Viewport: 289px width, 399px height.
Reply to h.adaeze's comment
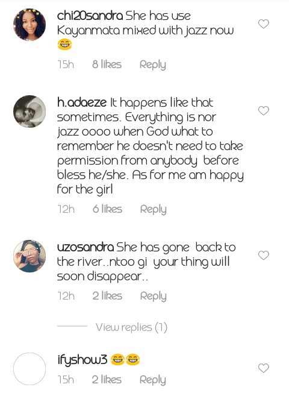click(154, 209)
